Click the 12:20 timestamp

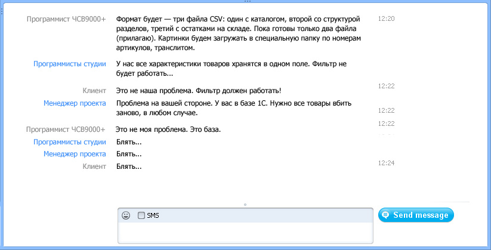(x=387, y=19)
